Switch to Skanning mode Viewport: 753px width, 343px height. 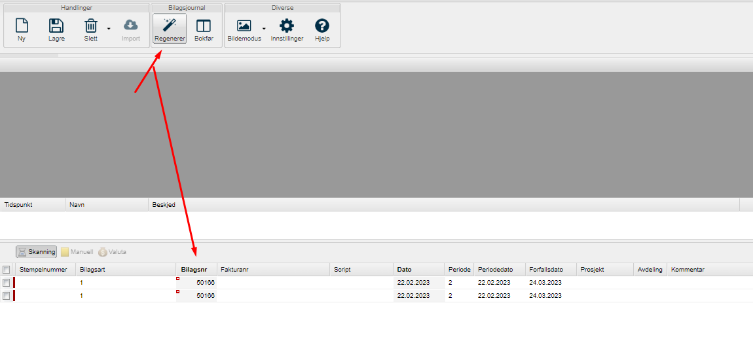point(37,252)
